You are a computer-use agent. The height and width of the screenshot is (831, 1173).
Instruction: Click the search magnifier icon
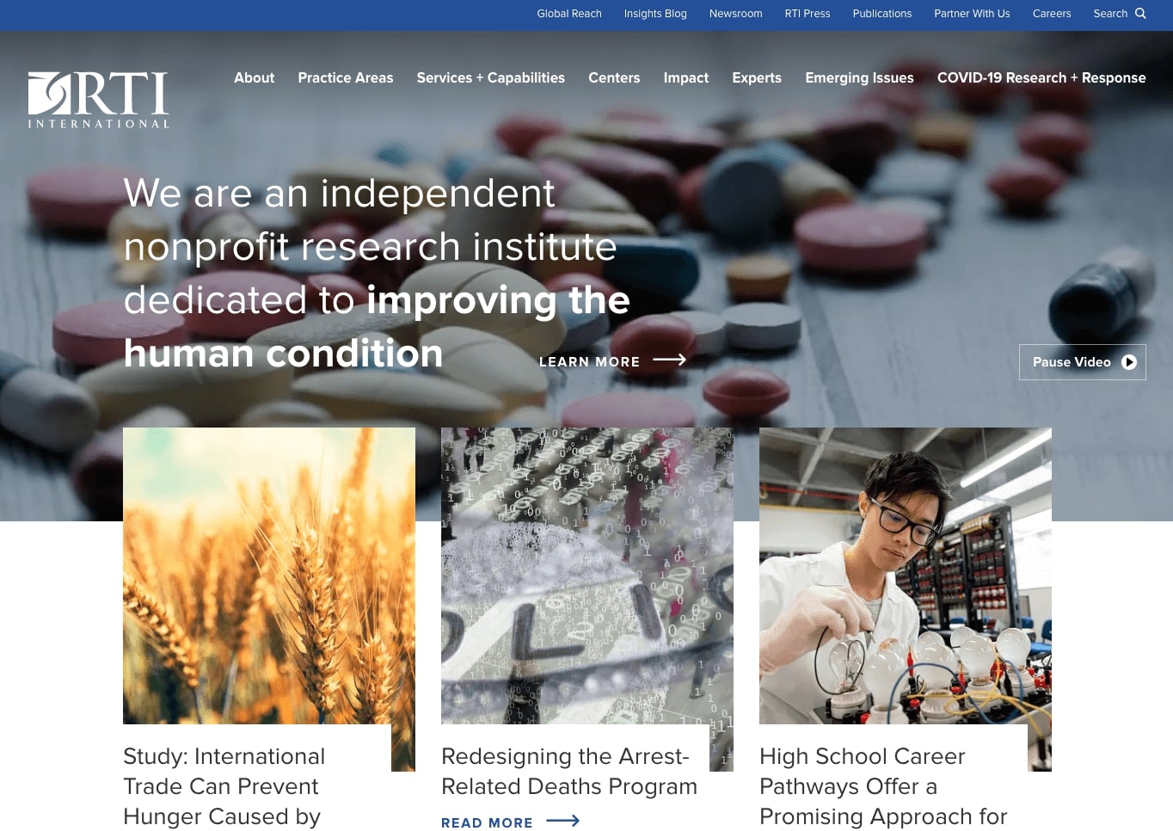1140,14
